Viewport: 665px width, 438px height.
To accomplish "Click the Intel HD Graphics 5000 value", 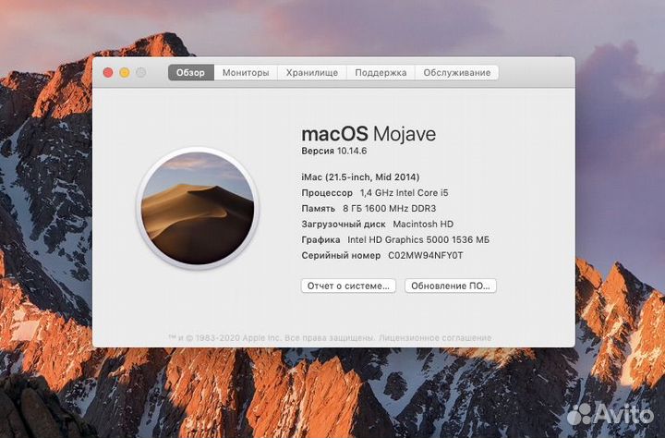I will (x=418, y=240).
